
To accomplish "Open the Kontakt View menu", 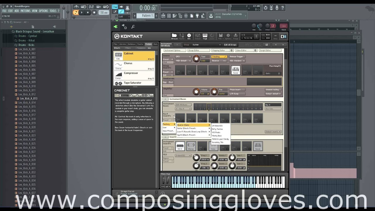I will pos(275,36).
